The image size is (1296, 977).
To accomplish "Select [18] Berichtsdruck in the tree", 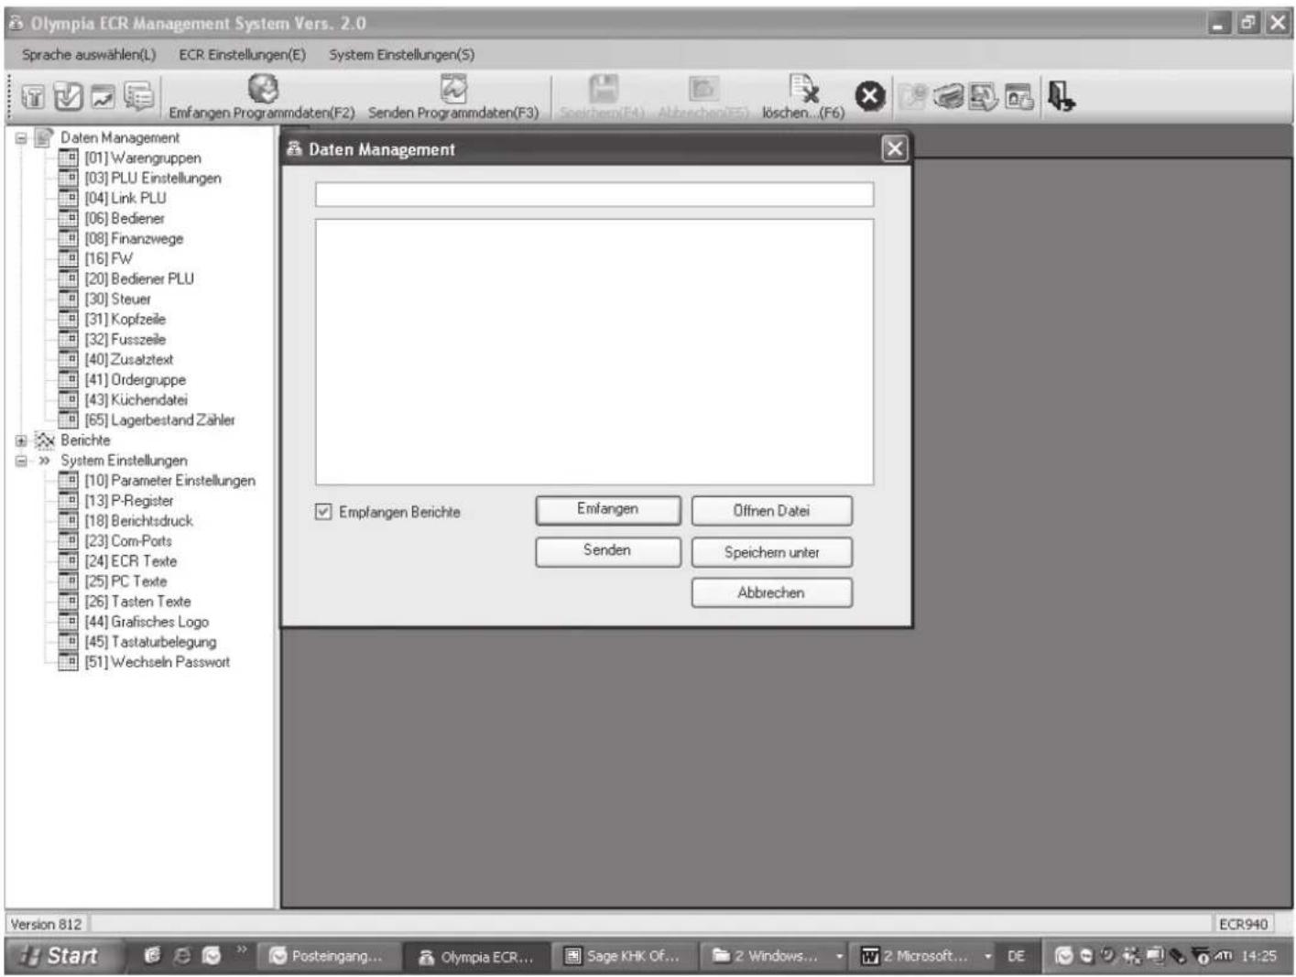I will [x=139, y=521].
